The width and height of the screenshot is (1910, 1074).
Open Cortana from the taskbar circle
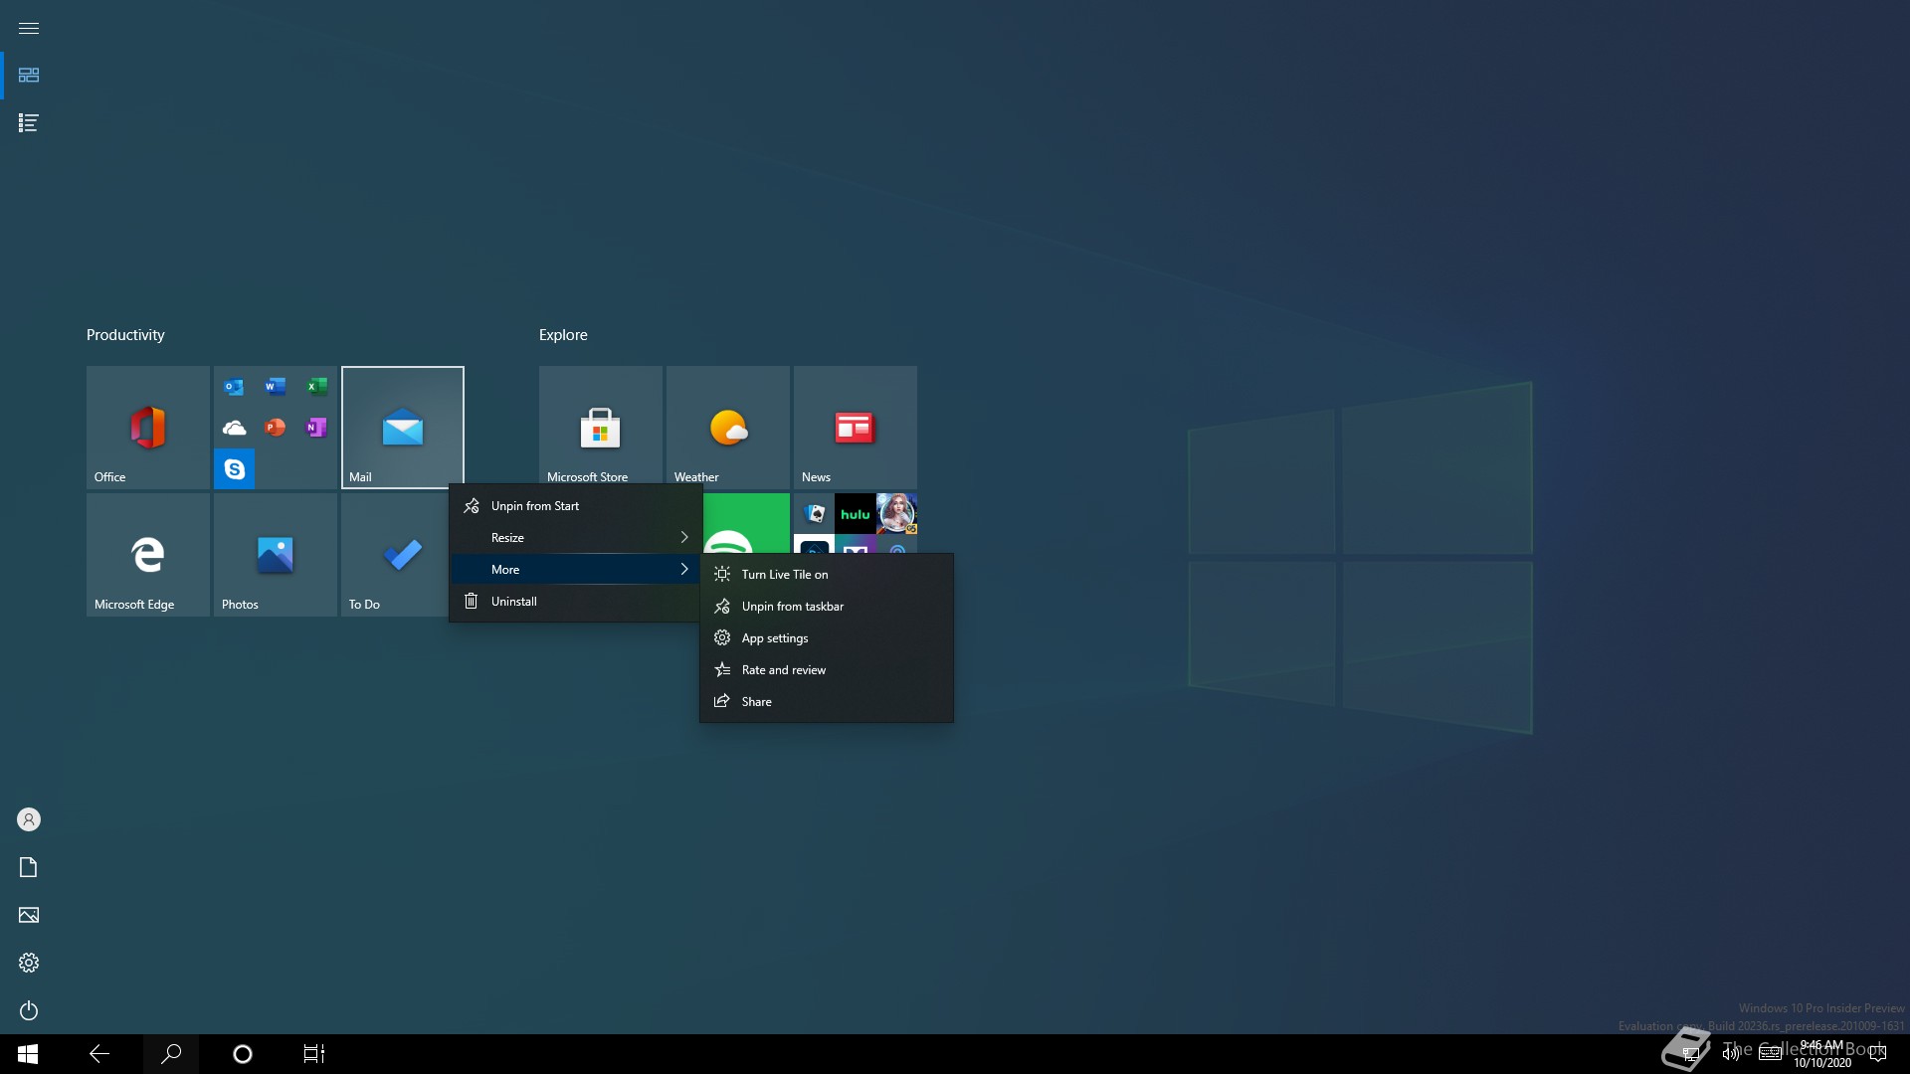(243, 1054)
